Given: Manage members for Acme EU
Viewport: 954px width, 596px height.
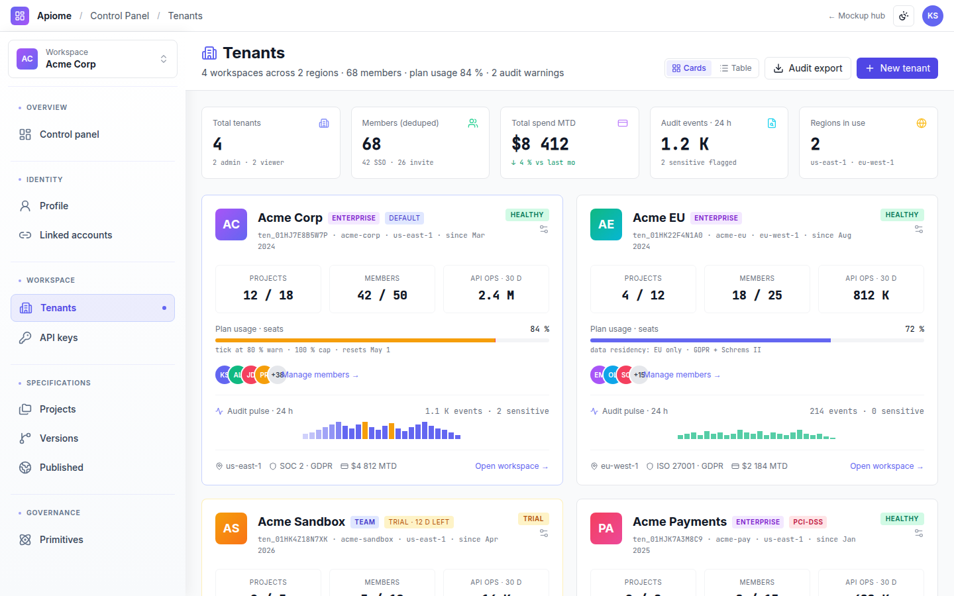Looking at the screenshot, I should coord(682,375).
